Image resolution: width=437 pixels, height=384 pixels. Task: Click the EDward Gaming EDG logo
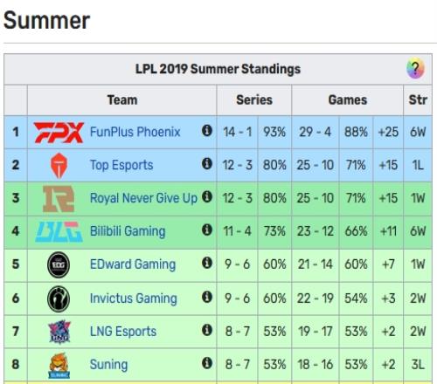(x=59, y=264)
